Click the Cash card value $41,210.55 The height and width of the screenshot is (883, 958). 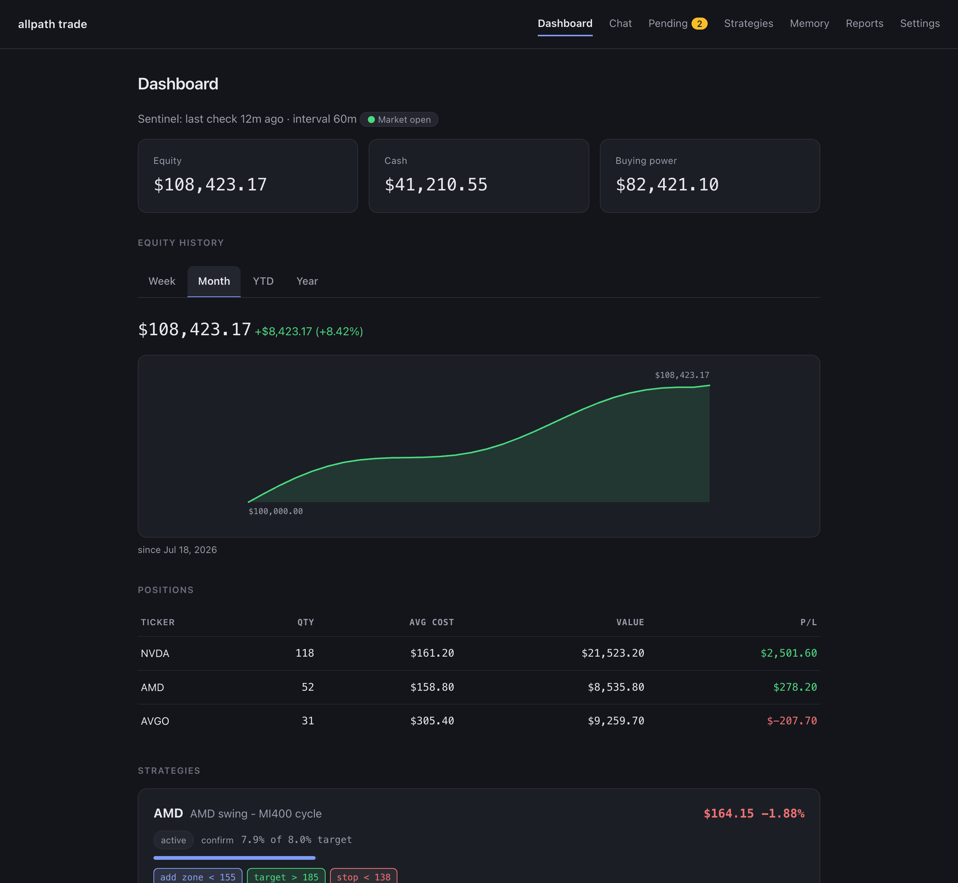coord(436,184)
